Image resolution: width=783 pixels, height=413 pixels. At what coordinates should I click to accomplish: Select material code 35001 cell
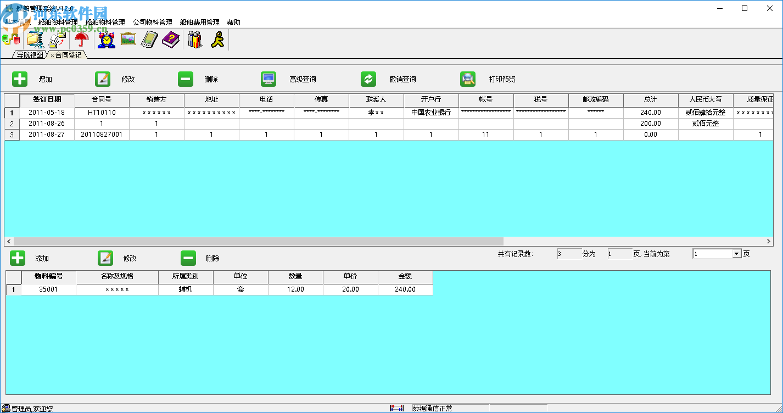[x=48, y=289]
